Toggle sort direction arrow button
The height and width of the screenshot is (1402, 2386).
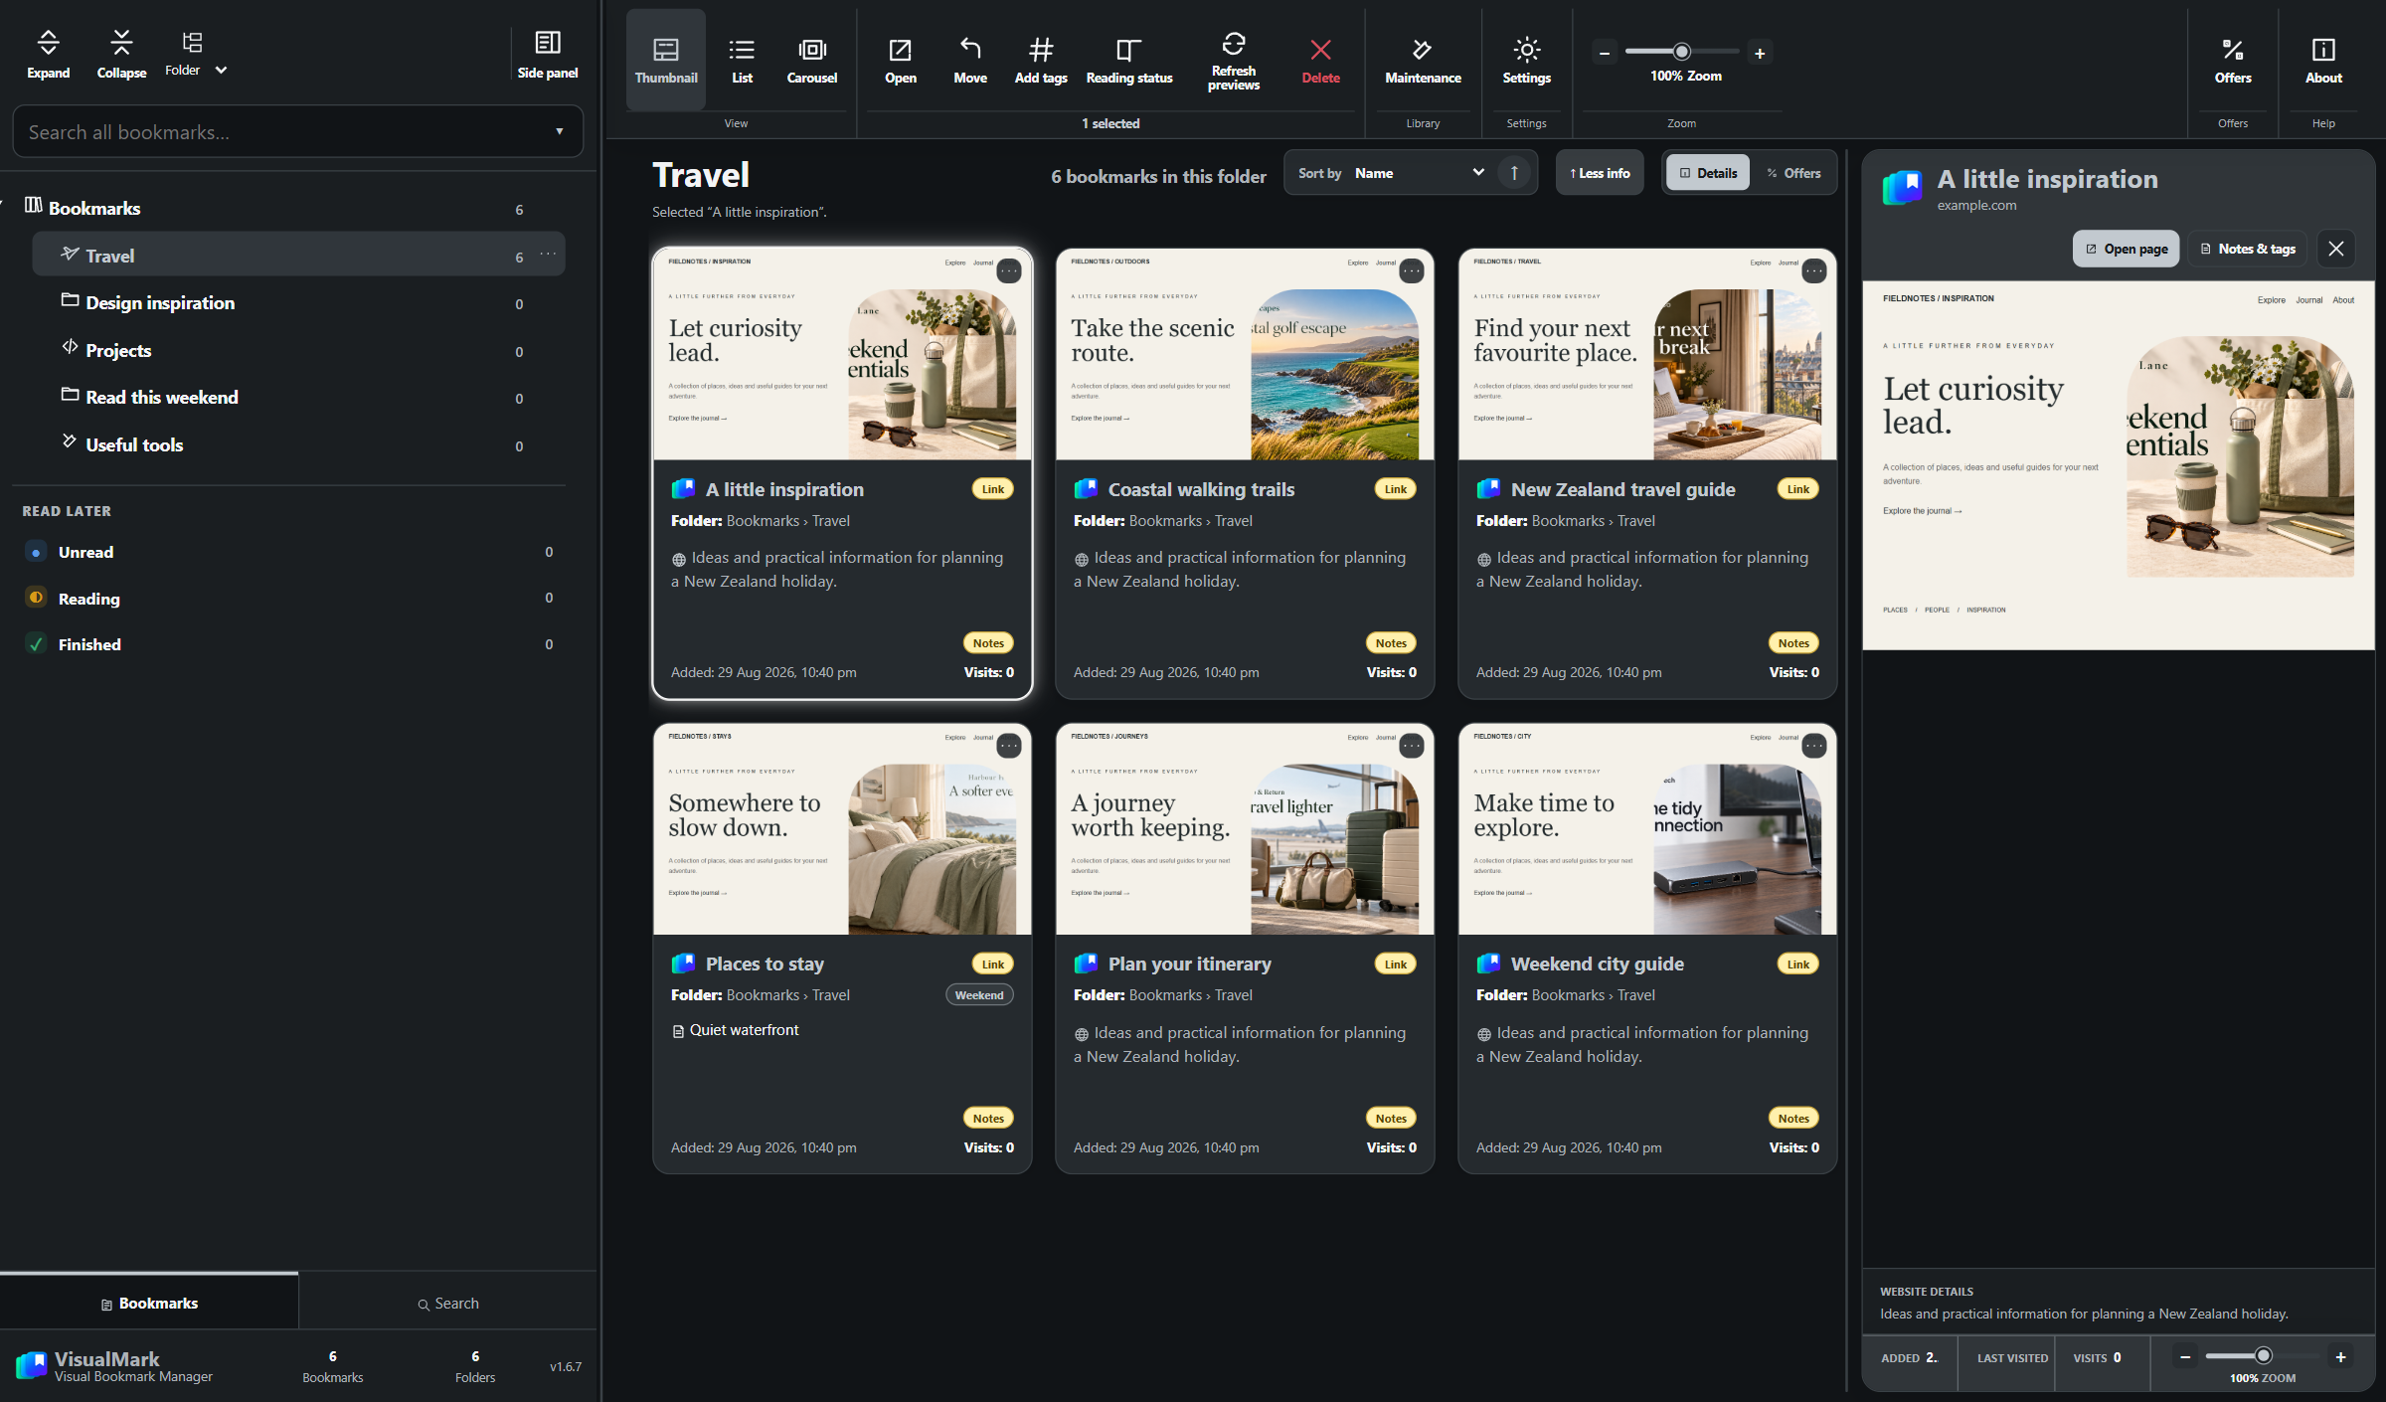tap(1514, 173)
